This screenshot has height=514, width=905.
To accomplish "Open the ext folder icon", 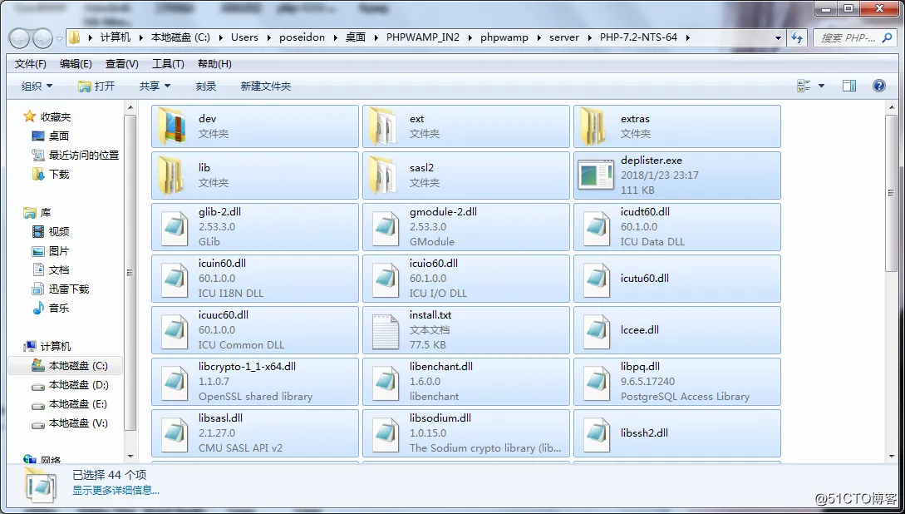I will point(385,126).
